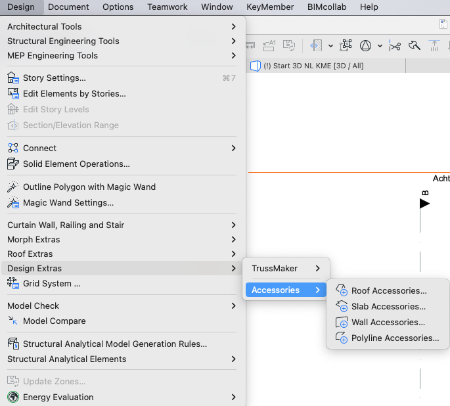Click the Edit Elements by Stories icon

(x=13, y=93)
